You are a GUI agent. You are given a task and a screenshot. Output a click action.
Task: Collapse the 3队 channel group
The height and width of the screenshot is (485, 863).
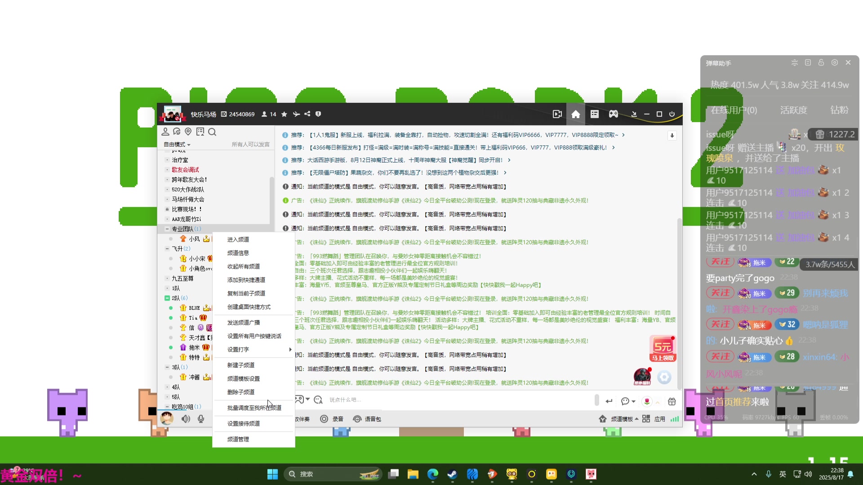(167, 367)
